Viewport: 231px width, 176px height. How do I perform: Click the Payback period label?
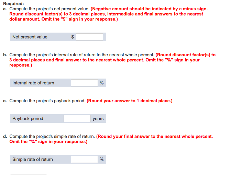28,118
